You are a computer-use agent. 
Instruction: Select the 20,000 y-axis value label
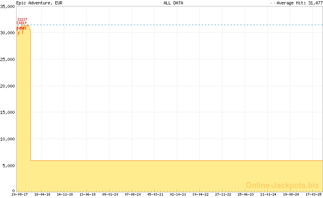tap(8, 86)
